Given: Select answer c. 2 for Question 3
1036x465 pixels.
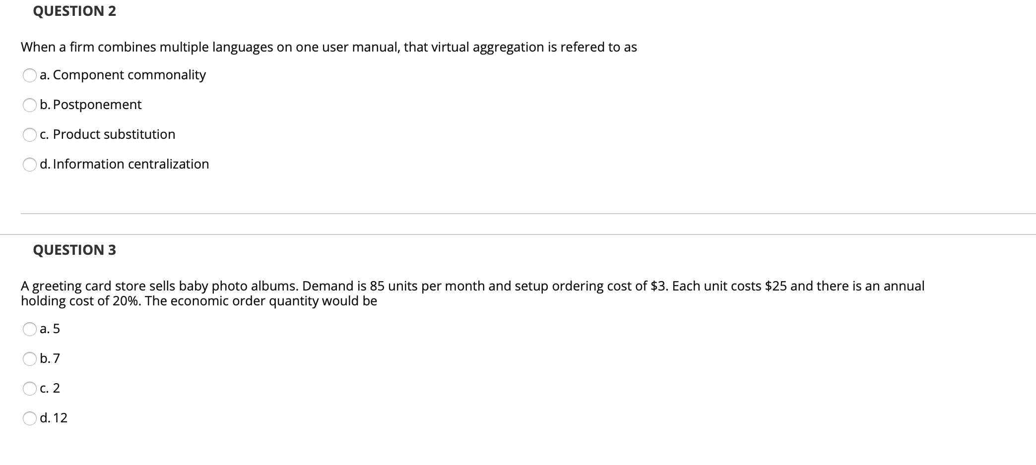Looking at the screenshot, I should tap(30, 388).
